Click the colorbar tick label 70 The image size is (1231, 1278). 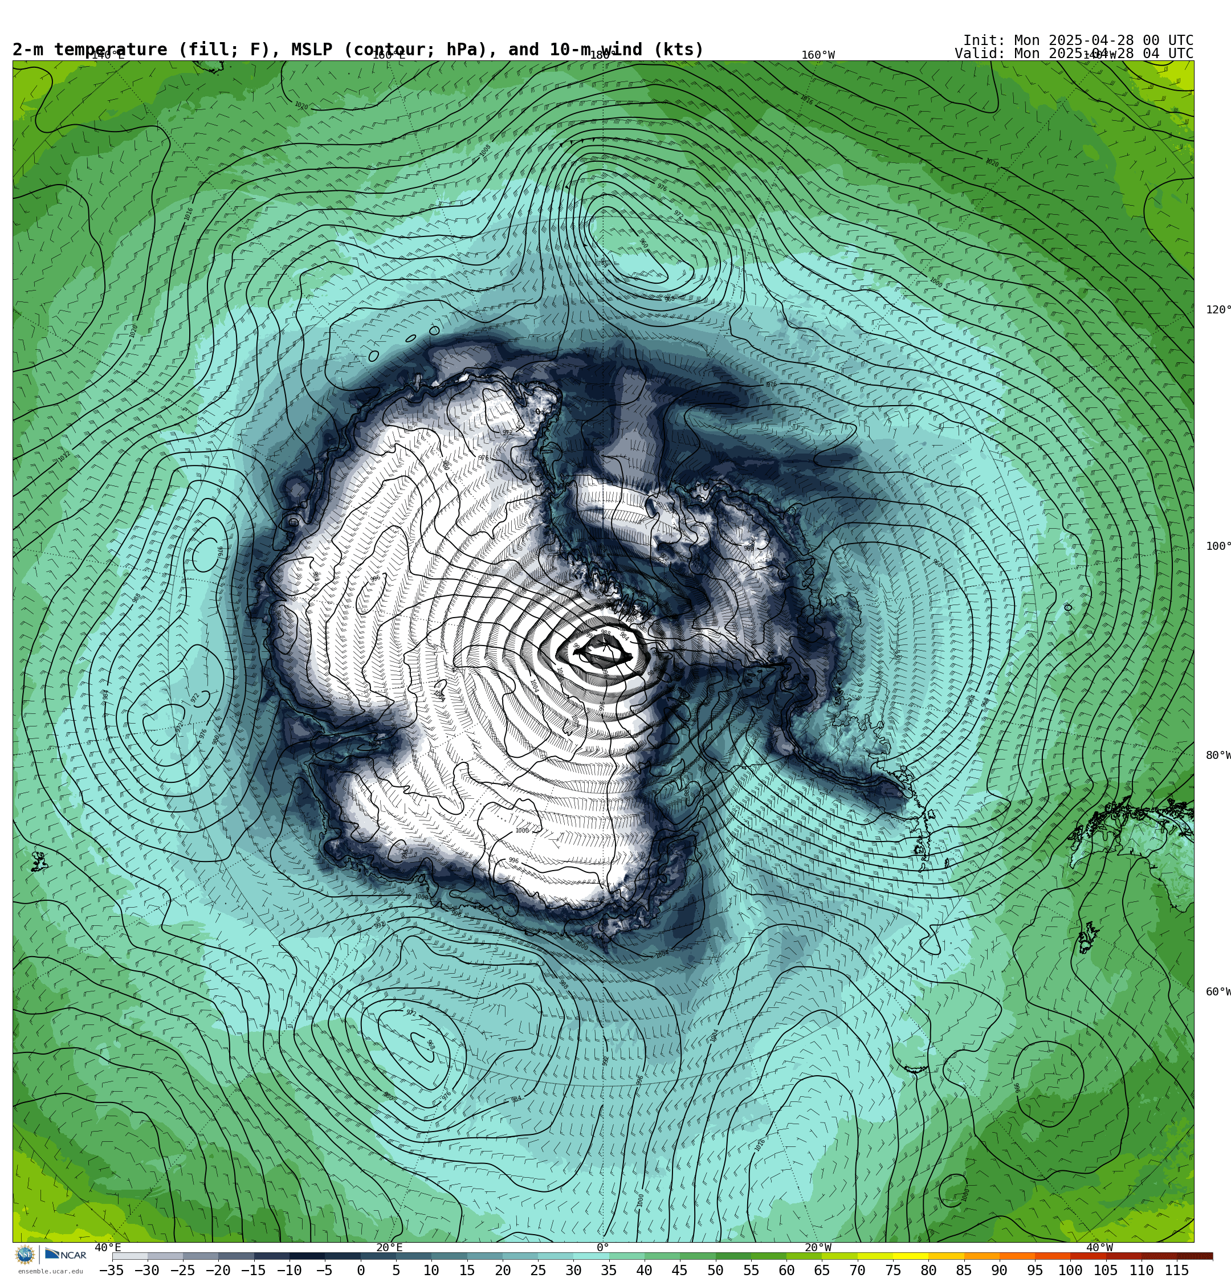coord(857,1270)
